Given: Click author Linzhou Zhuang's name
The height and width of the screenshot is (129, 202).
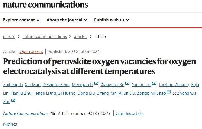Looking at the screenshot, I should (x=174, y=85).
